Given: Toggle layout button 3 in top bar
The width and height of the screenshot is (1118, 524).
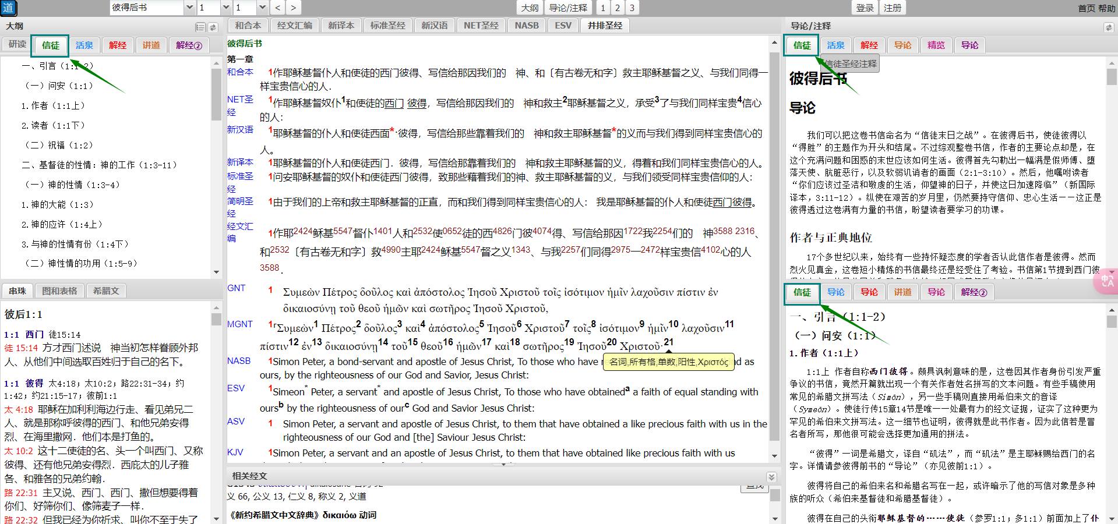Looking at the screenshot, I should pyautogui.click(x=632, y=8).
